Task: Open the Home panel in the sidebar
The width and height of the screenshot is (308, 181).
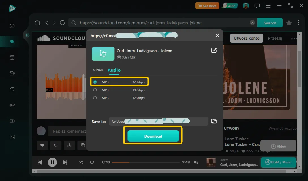Action: coord(12,25)
